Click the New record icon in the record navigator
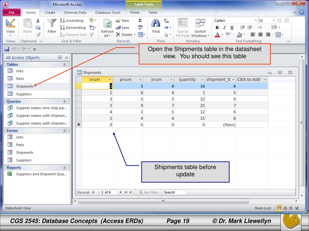Screen dimensions: 309x231 (132, 192)
